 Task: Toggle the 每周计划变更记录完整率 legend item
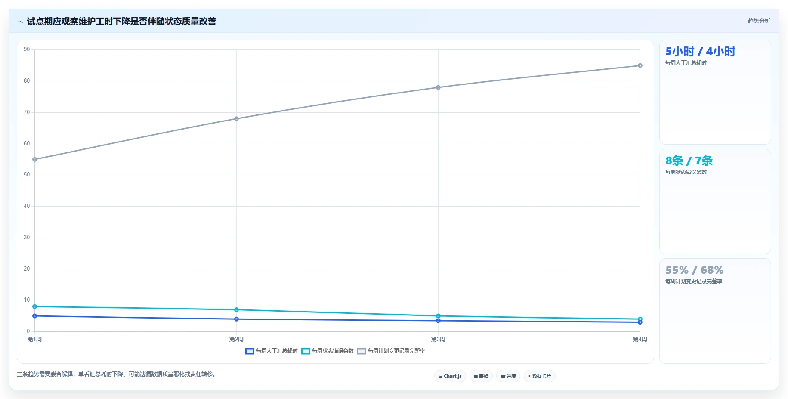point(391,351)
